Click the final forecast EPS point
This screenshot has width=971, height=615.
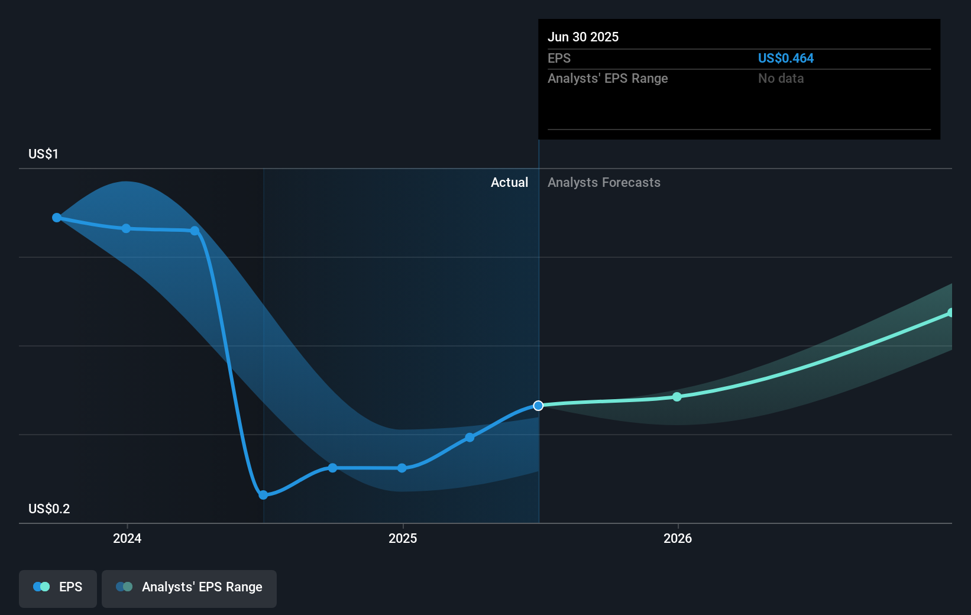point(951,313)
